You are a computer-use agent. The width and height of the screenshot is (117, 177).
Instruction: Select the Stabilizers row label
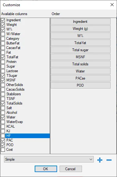[x=14, y=94]
